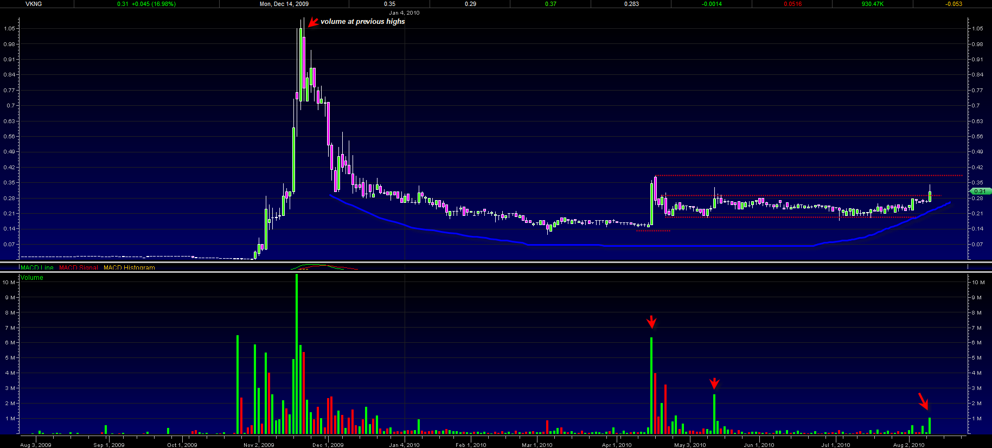Click the Jun 1, 2010 date axis label
This screenshot has width=992, height=448.
(759, 445)
